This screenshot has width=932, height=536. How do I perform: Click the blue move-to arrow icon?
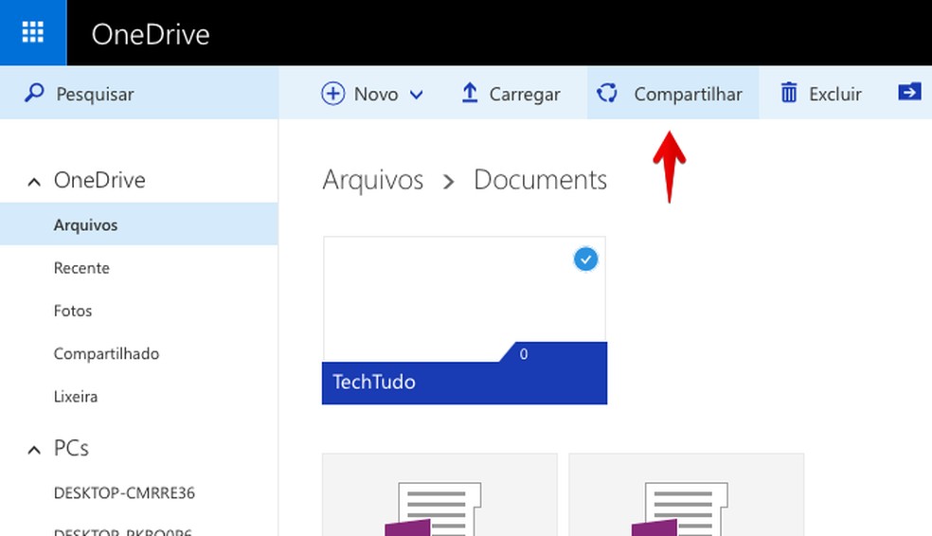(909, 92)
